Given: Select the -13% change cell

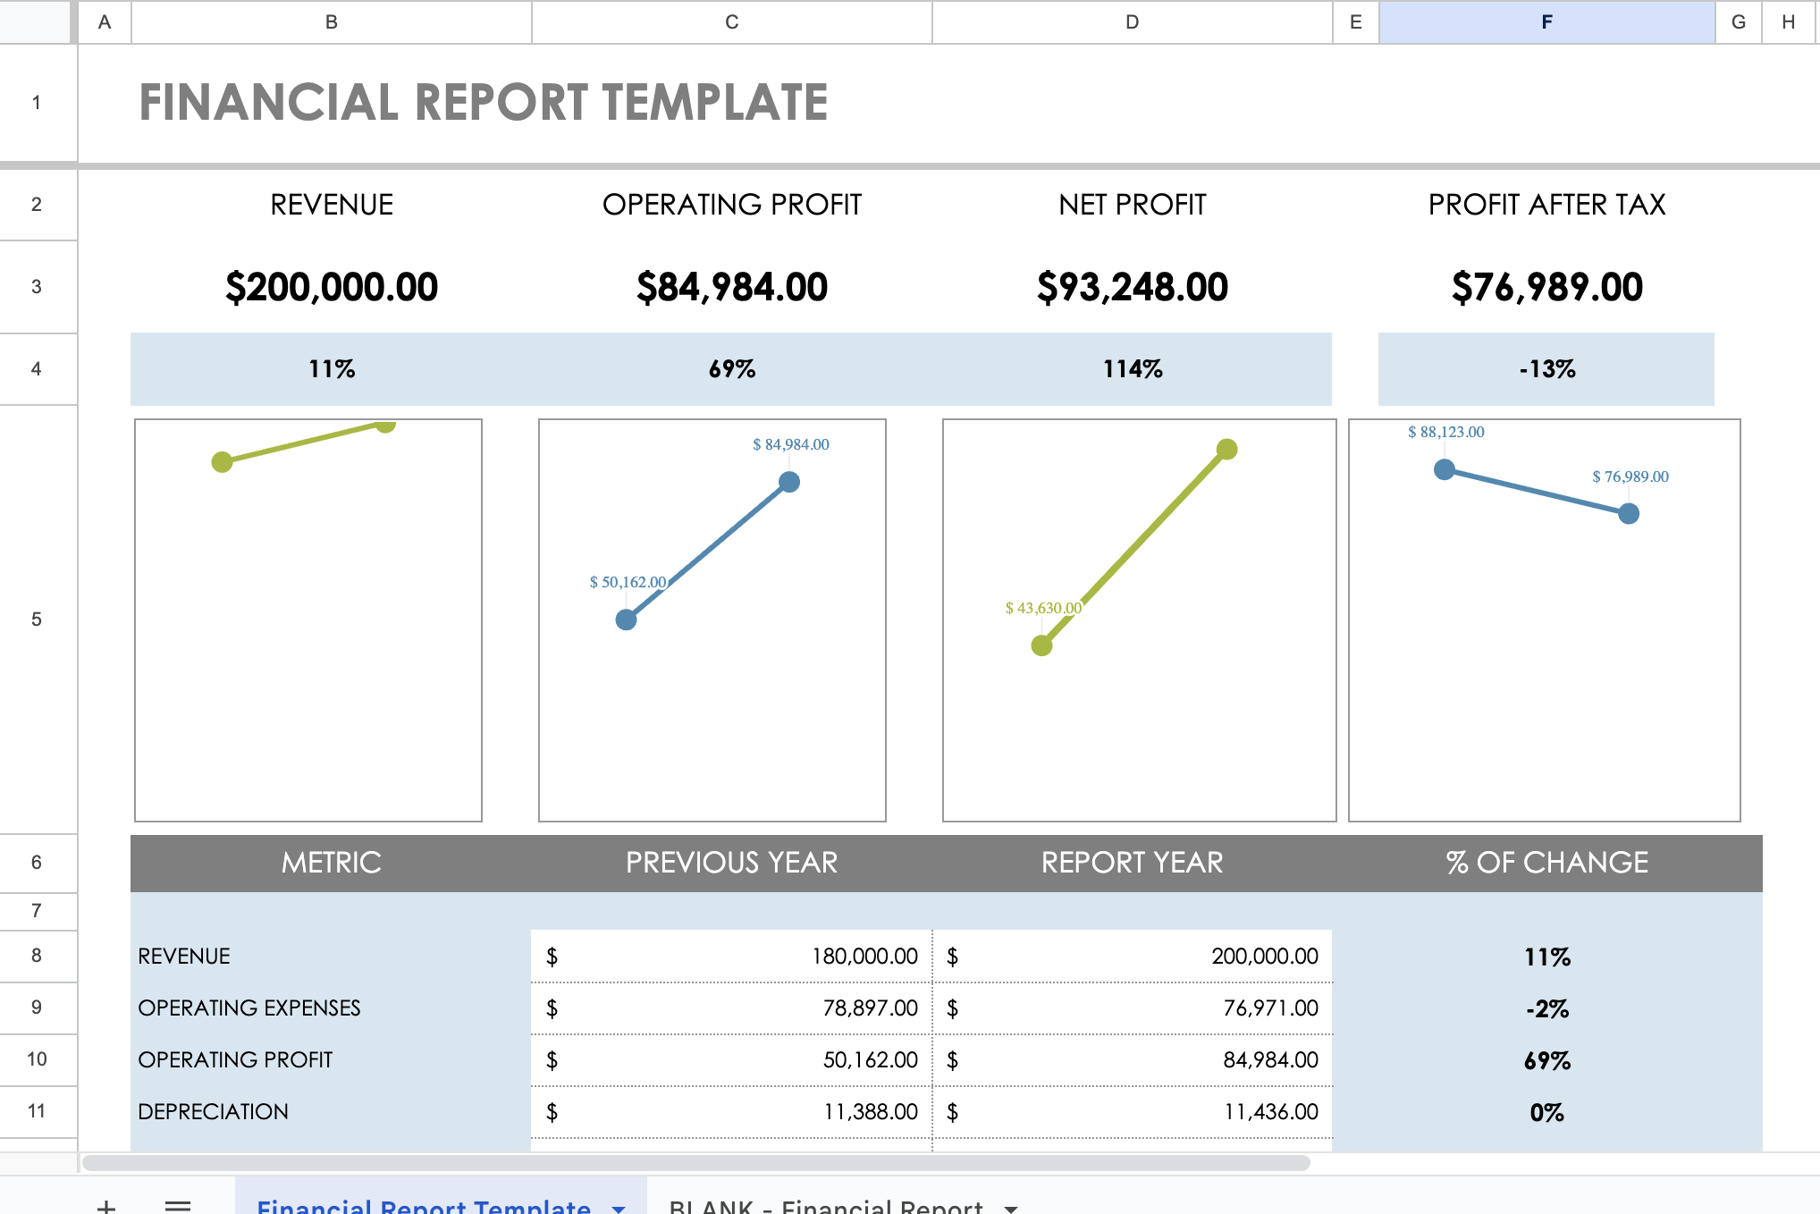Looking at the screenshot, I should [1546, 369].
